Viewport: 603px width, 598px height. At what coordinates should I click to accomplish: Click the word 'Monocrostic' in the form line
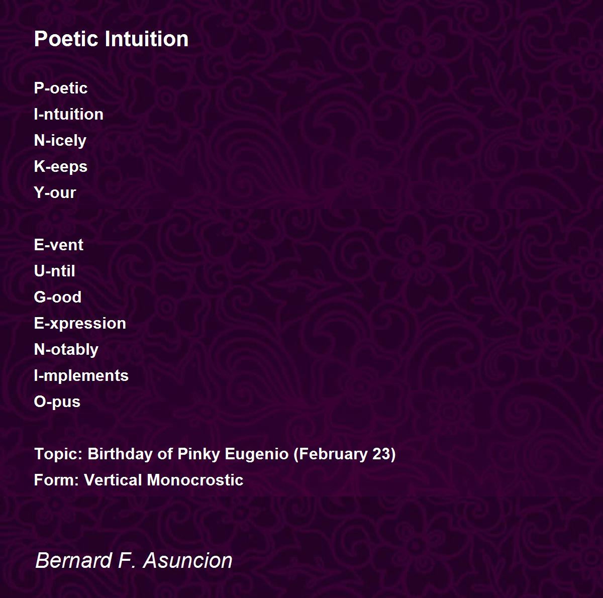pos(195,480)
